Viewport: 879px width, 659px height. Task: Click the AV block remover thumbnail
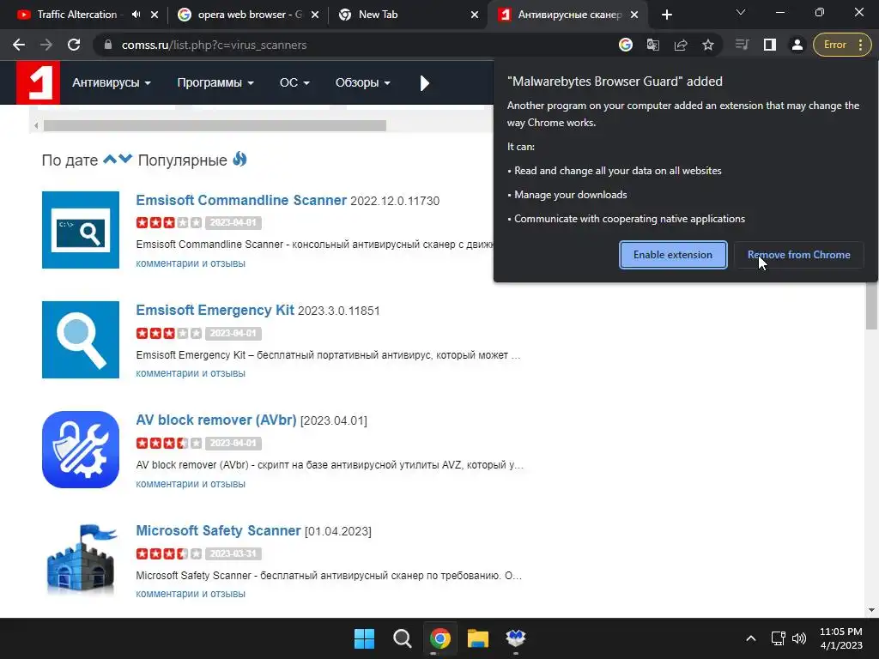point(81,450)
